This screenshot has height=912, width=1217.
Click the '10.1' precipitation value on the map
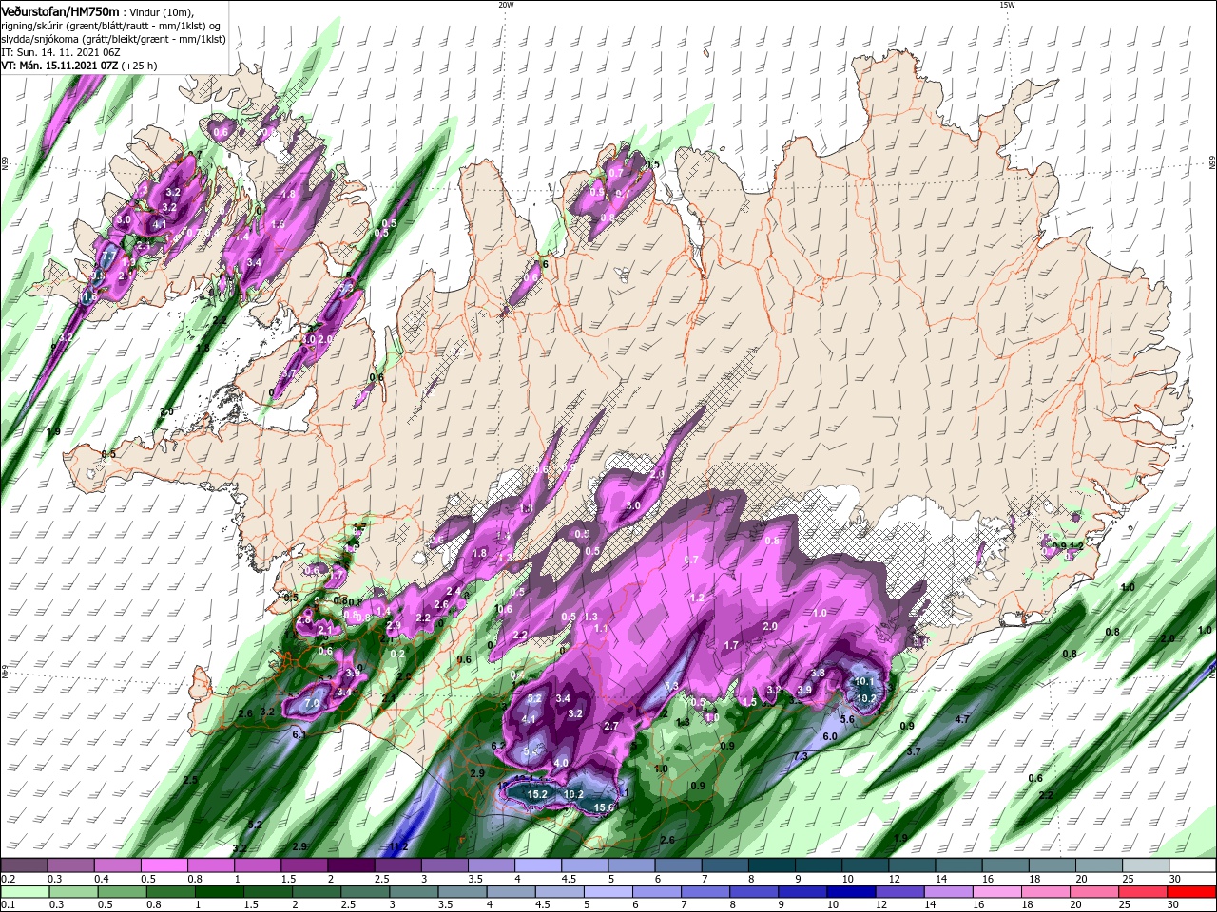point(864,681)
